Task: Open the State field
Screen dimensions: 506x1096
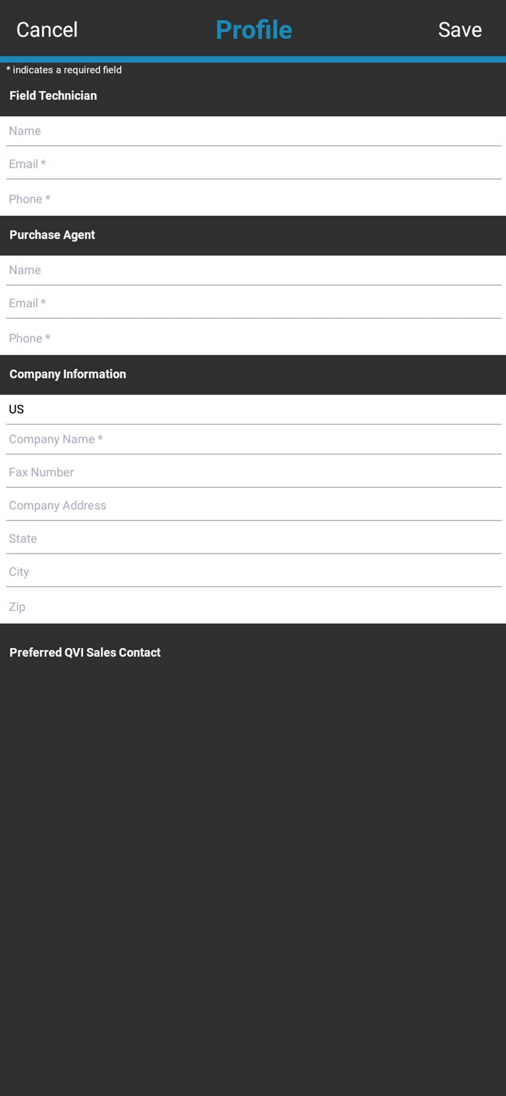Action: 254,538
